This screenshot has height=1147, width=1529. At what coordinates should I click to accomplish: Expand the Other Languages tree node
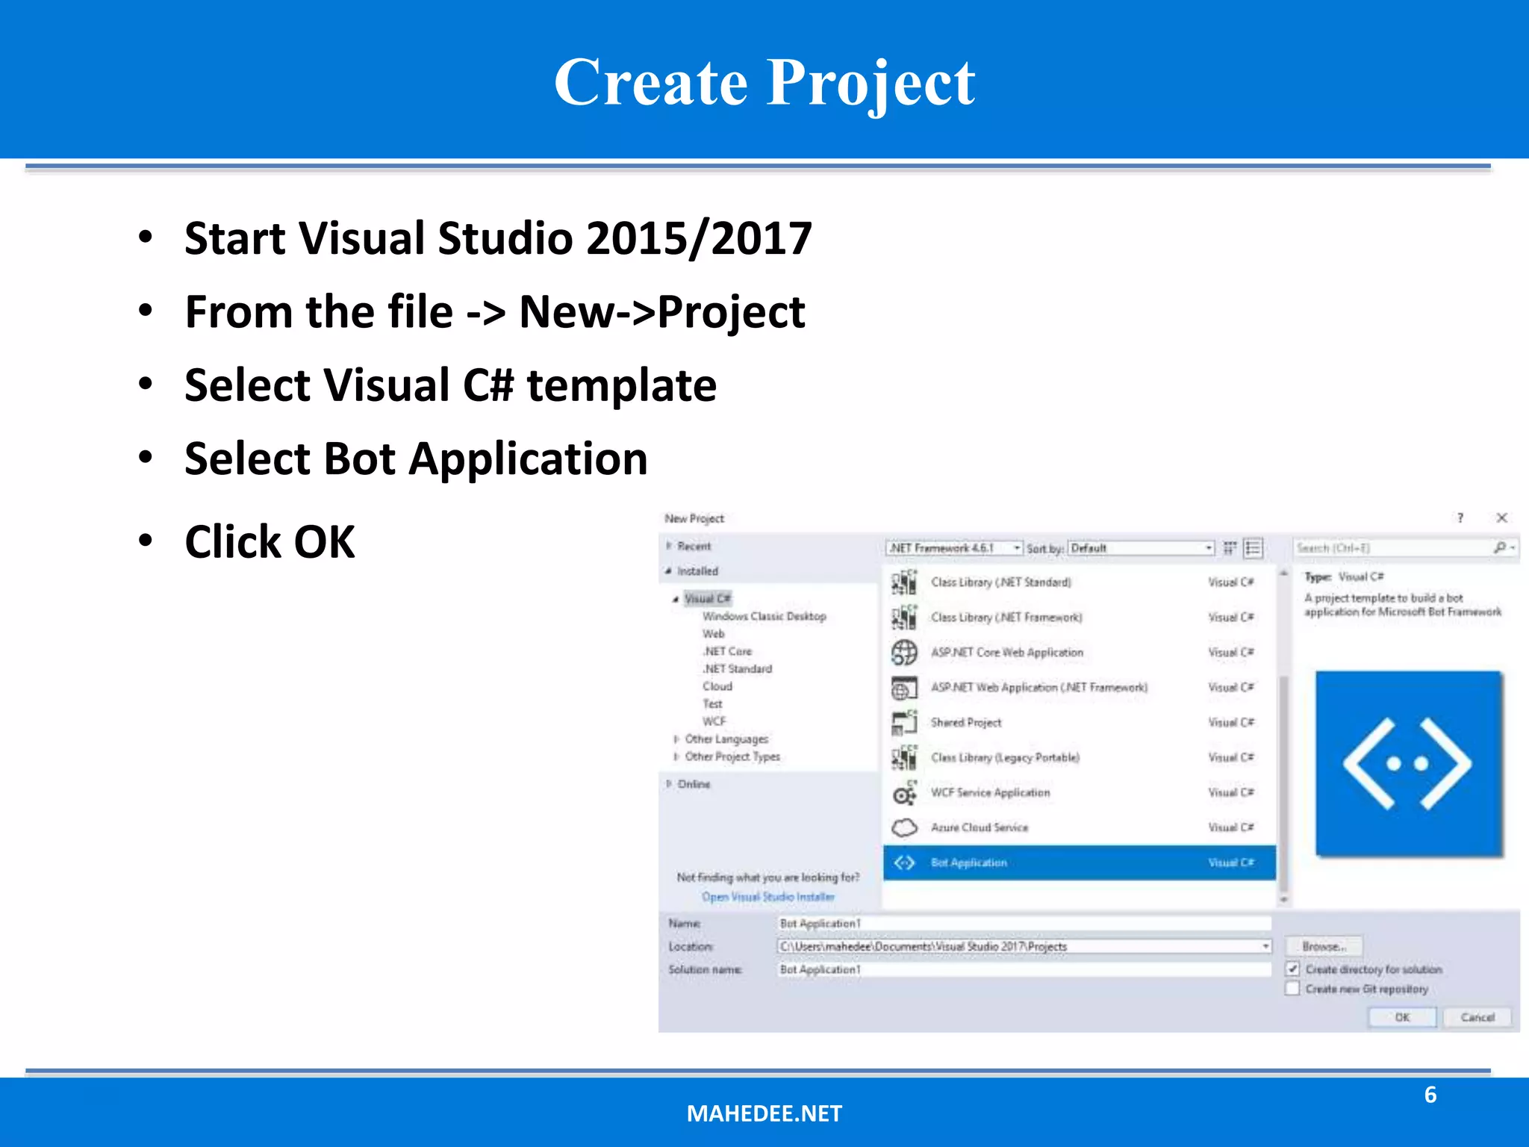click(676, 739)
